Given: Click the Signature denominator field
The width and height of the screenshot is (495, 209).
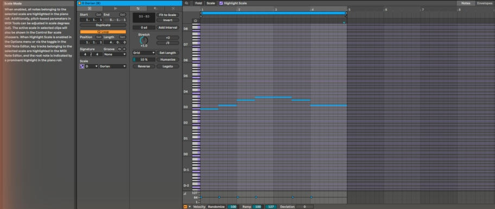Looking at the screenshot, I should tap(98, 55).
